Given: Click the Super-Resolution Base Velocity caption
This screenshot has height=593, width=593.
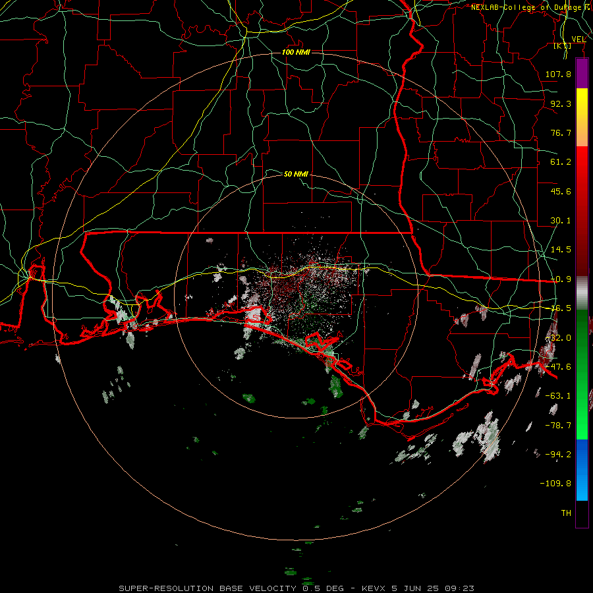Looking at the screenshot, I should coord(296,588).
